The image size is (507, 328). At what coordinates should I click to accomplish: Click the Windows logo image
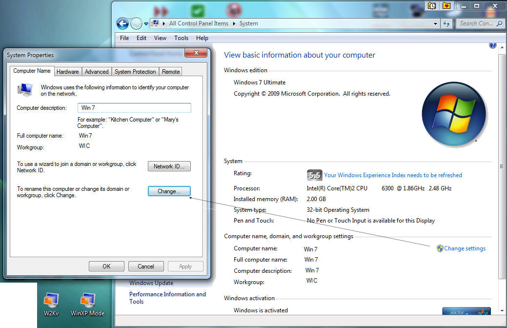click(454, 114)
